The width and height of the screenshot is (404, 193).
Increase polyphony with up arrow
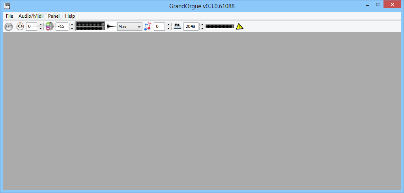[202, 25]
